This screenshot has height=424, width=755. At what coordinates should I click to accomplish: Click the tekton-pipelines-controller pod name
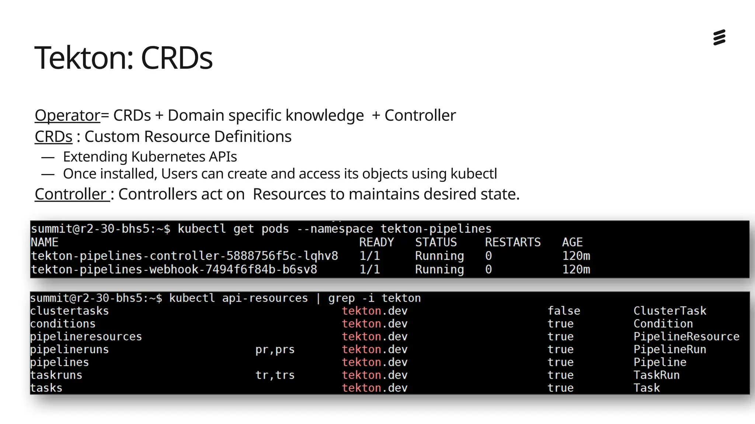click(184, 256)
